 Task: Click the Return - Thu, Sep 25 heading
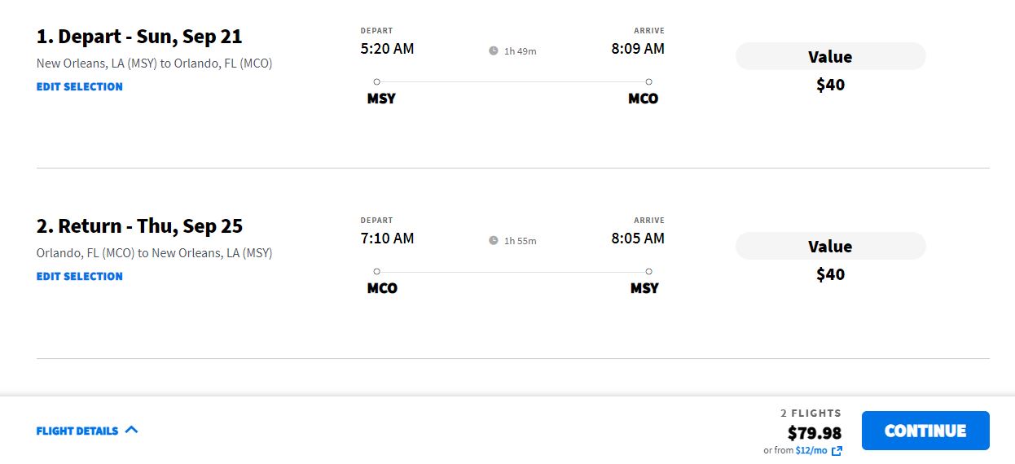pyautogui.click(x=139, y=225)
